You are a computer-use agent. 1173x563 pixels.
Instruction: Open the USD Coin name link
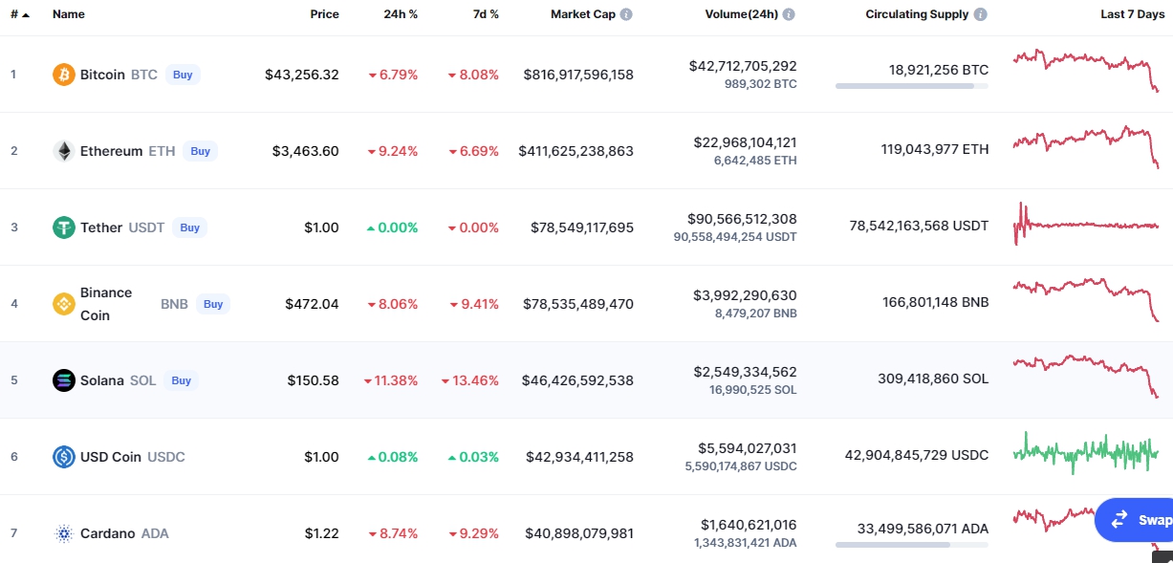[111, 457]
